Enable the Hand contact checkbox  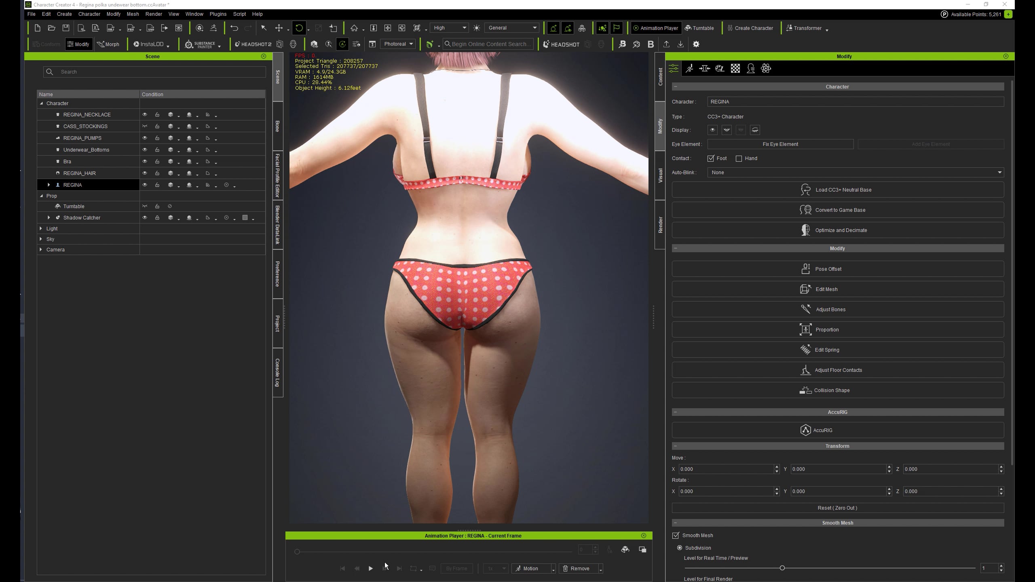(x=739, y=158)
